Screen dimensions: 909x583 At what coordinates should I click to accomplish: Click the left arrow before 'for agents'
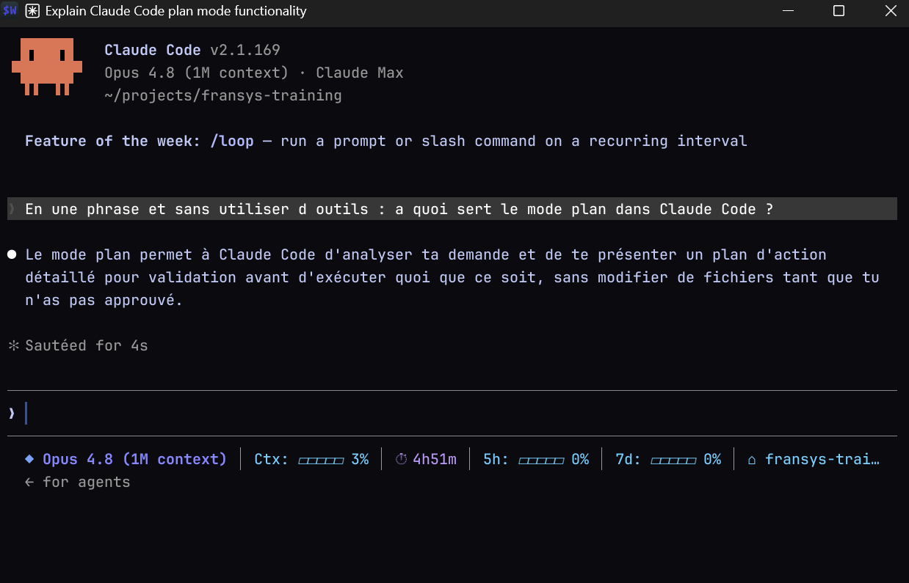tap(29, 482)
